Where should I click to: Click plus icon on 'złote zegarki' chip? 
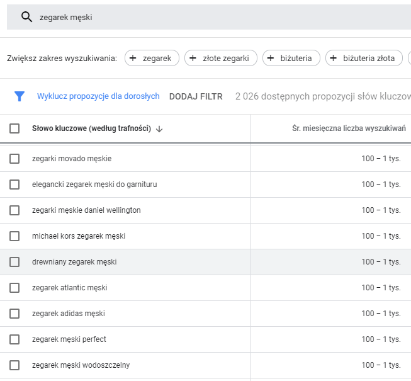[x=193, y=59]
